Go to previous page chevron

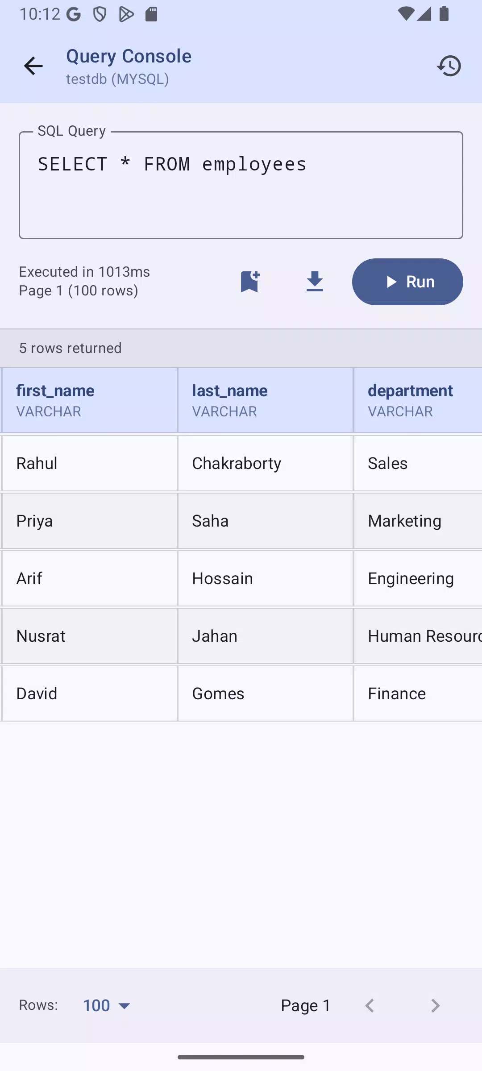coord(370,1005)
